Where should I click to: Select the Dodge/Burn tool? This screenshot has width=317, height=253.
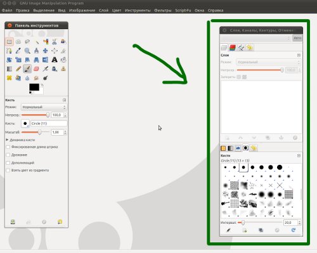click(46, 78)
